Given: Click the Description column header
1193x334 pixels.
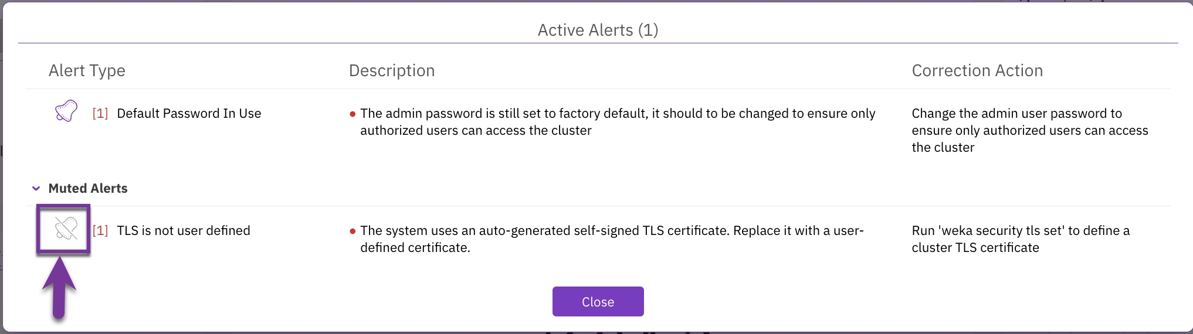Looking at the screenshot, I should click(x=392, y=71).
